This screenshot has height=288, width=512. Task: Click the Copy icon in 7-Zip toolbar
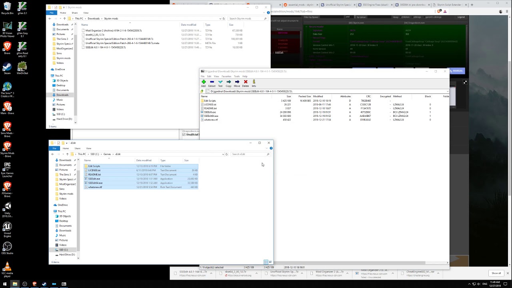click(x=228, y=83)
